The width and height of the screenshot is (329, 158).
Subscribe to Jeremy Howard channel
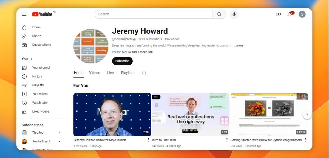pos(122,61)
